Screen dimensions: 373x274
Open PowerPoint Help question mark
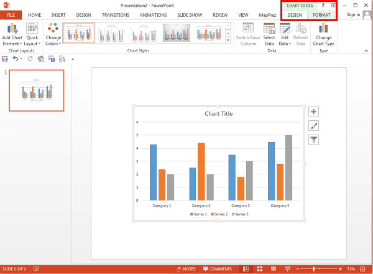pyautogui.click(x=323, y=5)
